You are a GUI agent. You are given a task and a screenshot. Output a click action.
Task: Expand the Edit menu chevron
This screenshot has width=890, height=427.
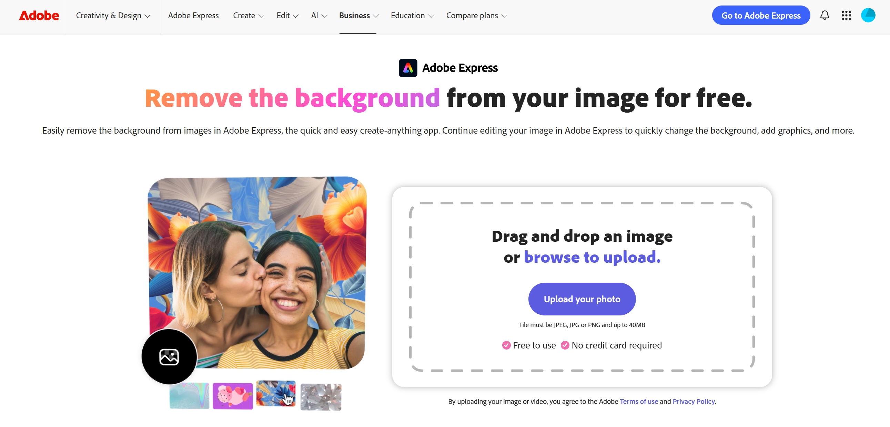pyautogui.click(x=296, y=16)
